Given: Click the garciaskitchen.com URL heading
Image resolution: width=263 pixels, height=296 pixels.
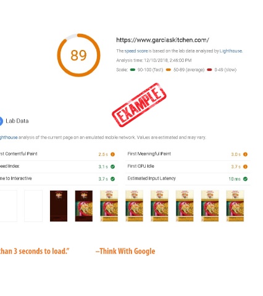Looking at the screenshot, I should click(x=162, y=40).
